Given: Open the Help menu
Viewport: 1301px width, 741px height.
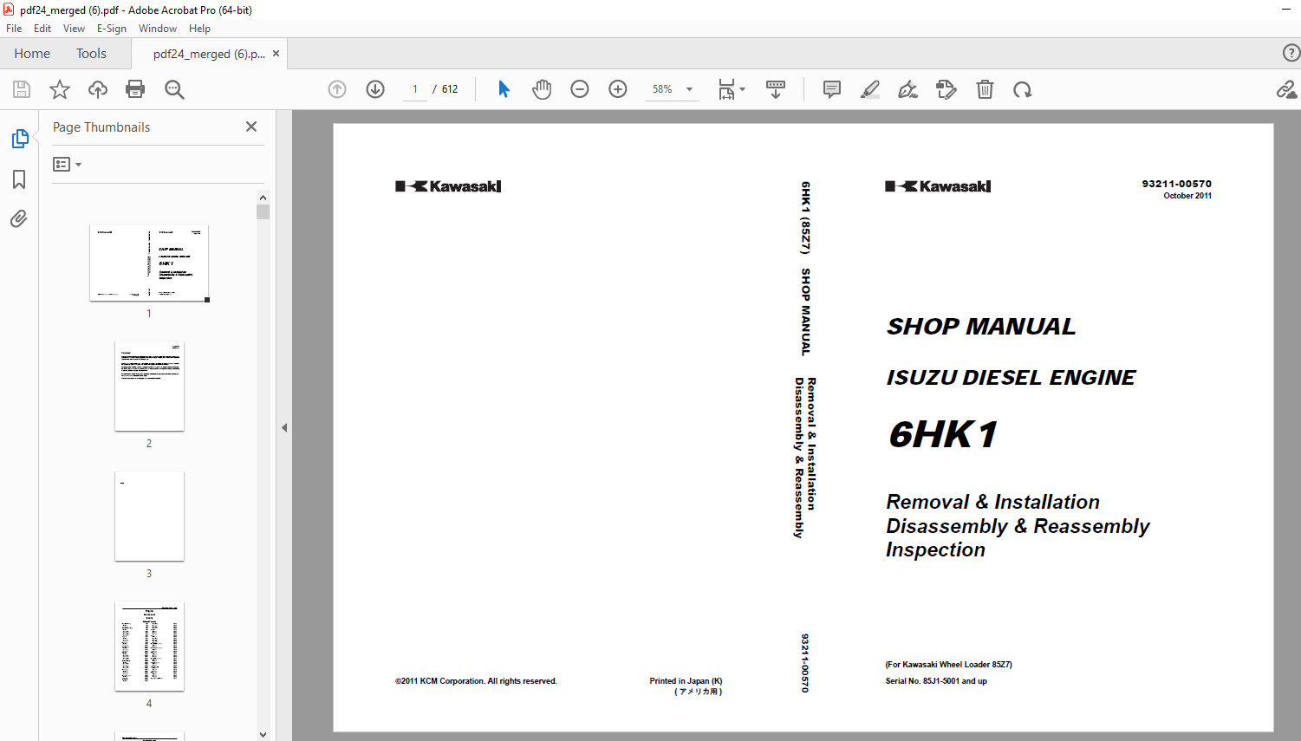Looking at the screenshot, I should pyautogui.click(x=199, y=29).
